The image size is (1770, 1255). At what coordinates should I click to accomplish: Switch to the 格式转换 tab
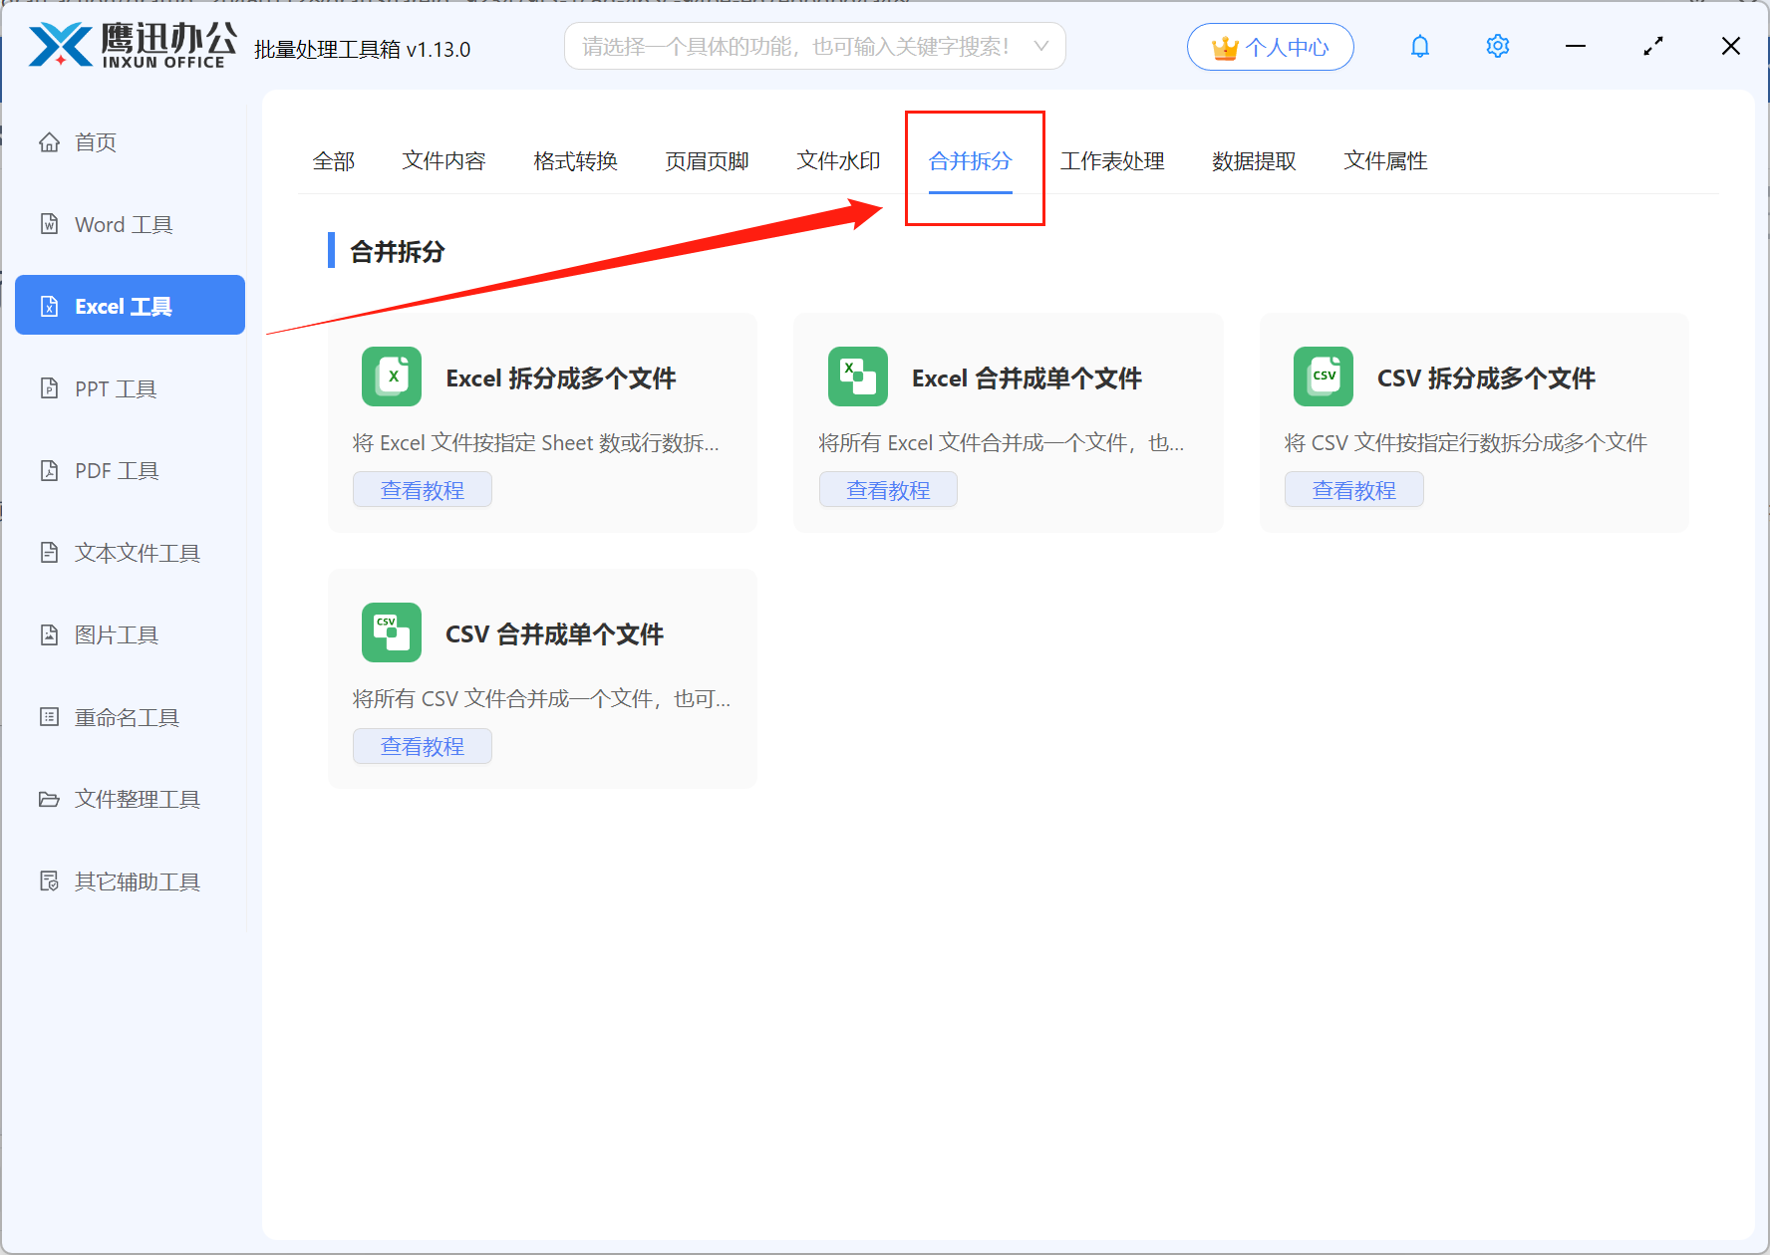(575, 161)
